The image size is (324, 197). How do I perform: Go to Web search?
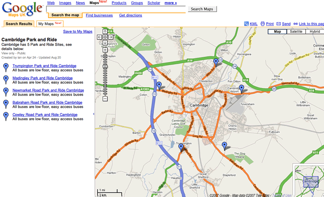click(51, 3)
